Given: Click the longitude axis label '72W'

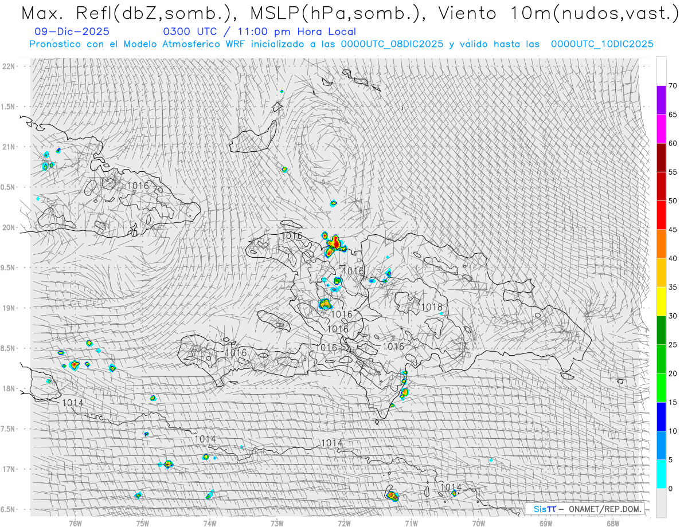Looking at the screenshot, I should [x=344, y=523].
